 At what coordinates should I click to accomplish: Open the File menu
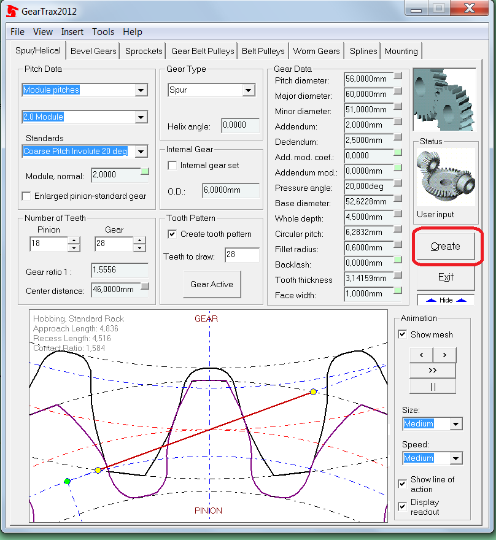pyautogui.click(x=17, y=32)
